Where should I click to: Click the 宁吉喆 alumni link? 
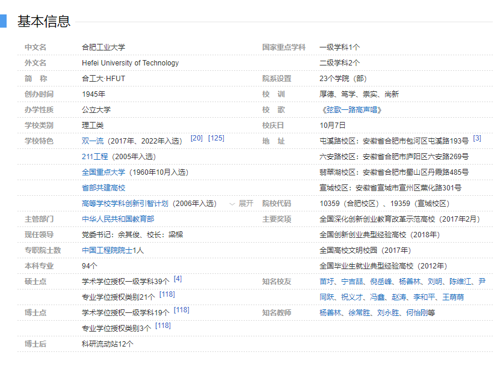click(352, 282)
